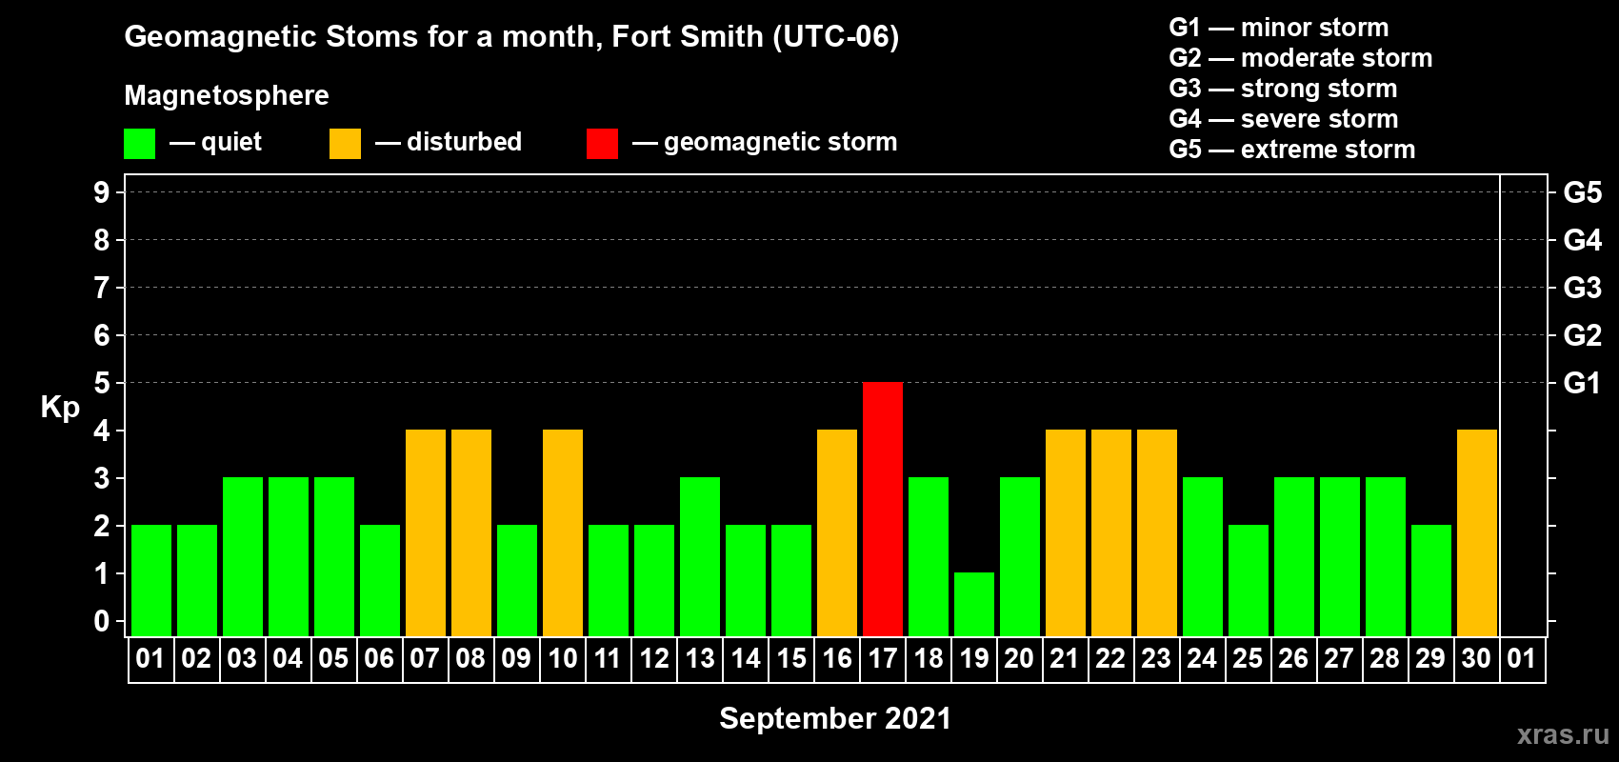Click date label 10 on the axis
Viewport: 1619px width, 762px height.
click(x=563, y=659)
